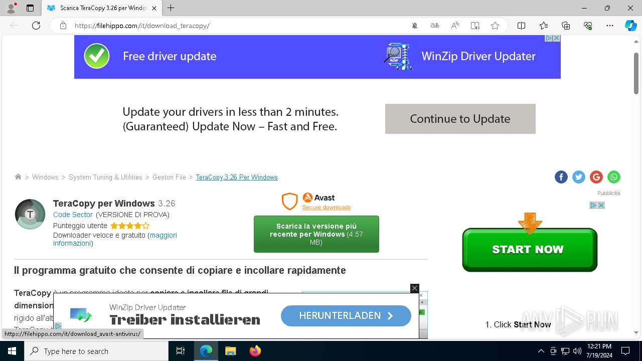Click the taskbar search box

click(x=96, y=351)
